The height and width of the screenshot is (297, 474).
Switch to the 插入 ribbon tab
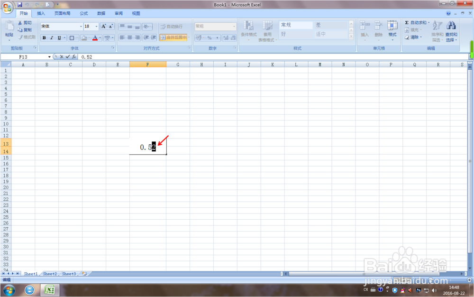pyautogui.click(x=41, y=13)
